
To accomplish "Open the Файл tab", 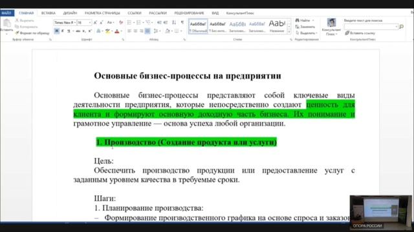I will 7,13.
